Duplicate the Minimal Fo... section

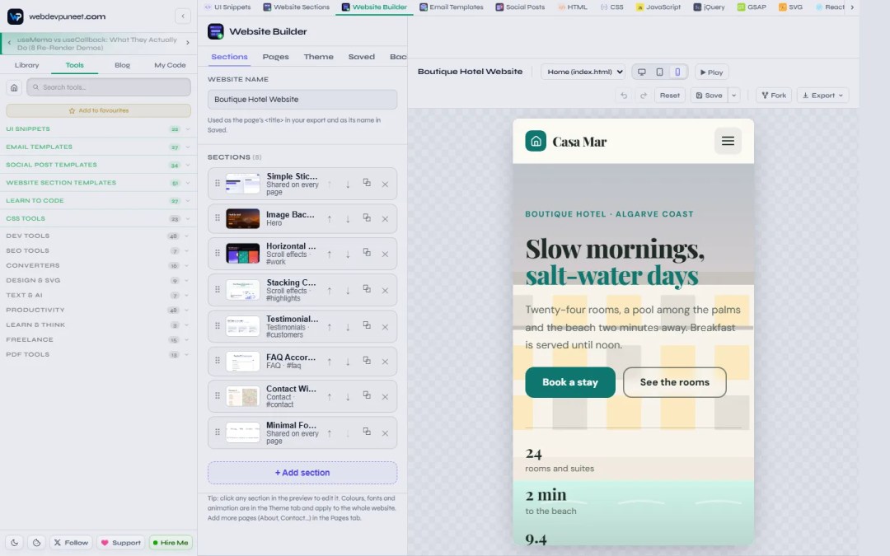[367, 432]
